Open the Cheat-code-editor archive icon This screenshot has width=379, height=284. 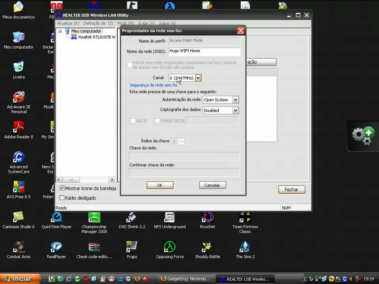tap(94, 249)
